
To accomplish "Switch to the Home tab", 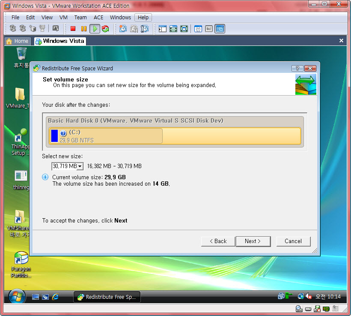I will pyautogui.click(x=18, y=41).
